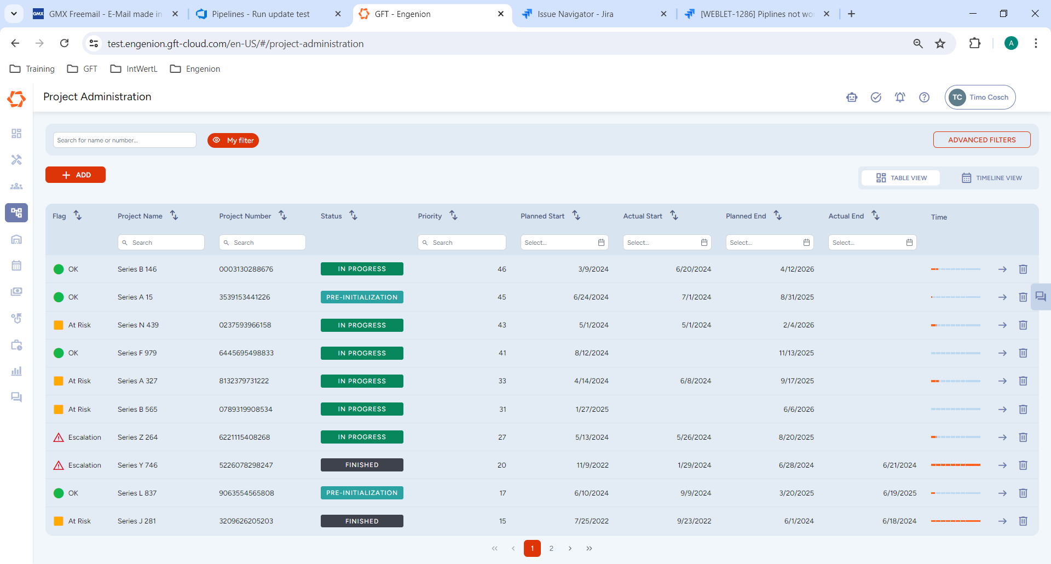Click the tasks checkmark icon in header
The image size is (1051, 564).
coord(876,97)
